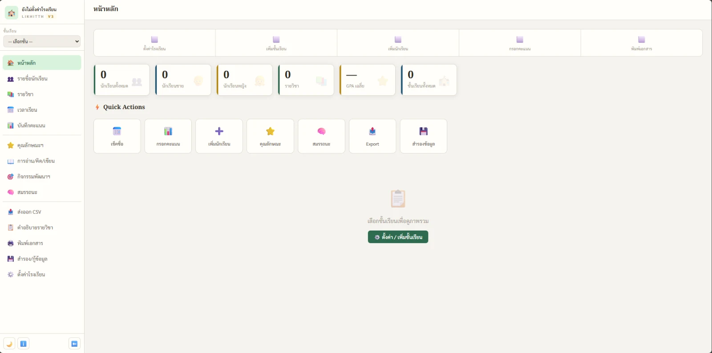Screen dimensions: 712x353
Task: Click the เพิ่มนักเรียน plus quick action
Action: (x=219, y=136)
